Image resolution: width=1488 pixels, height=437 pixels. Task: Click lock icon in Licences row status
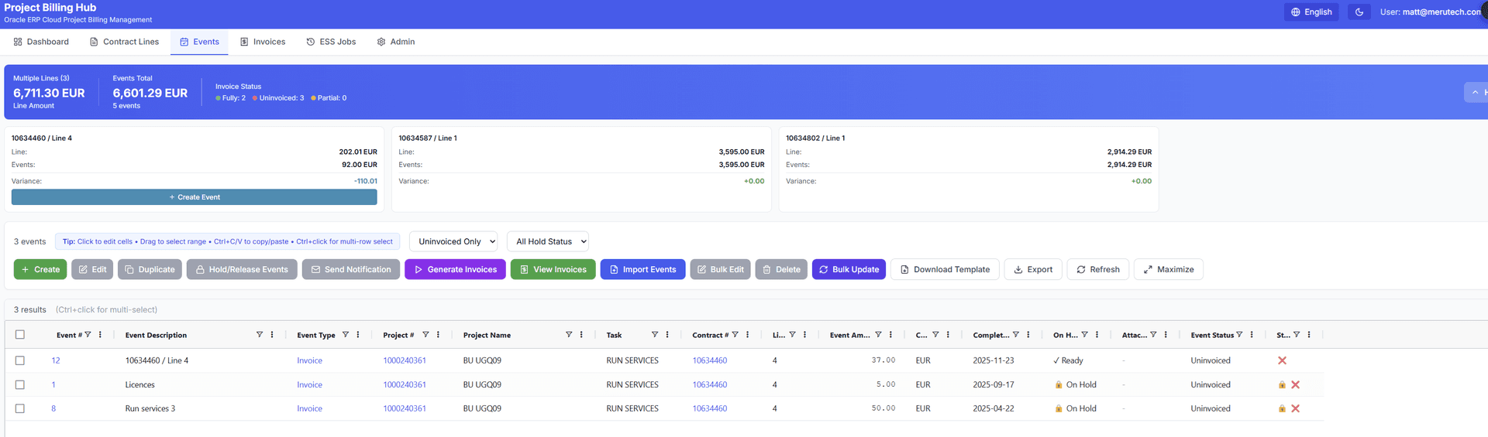point(1282,384)
